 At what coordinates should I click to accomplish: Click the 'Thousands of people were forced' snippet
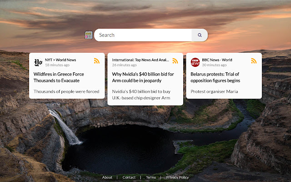point(66,91)
